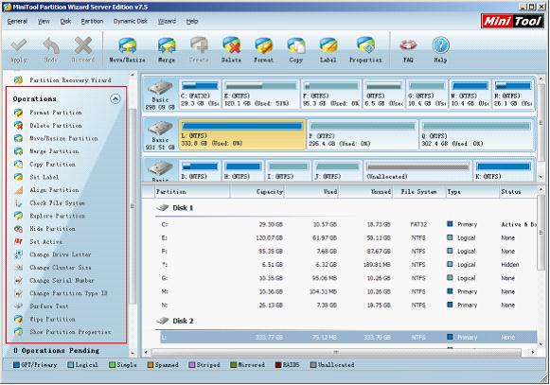Click the Hide Partition operation icon
The width and height of the screenshot is (550, 385).
coord(18,229)
